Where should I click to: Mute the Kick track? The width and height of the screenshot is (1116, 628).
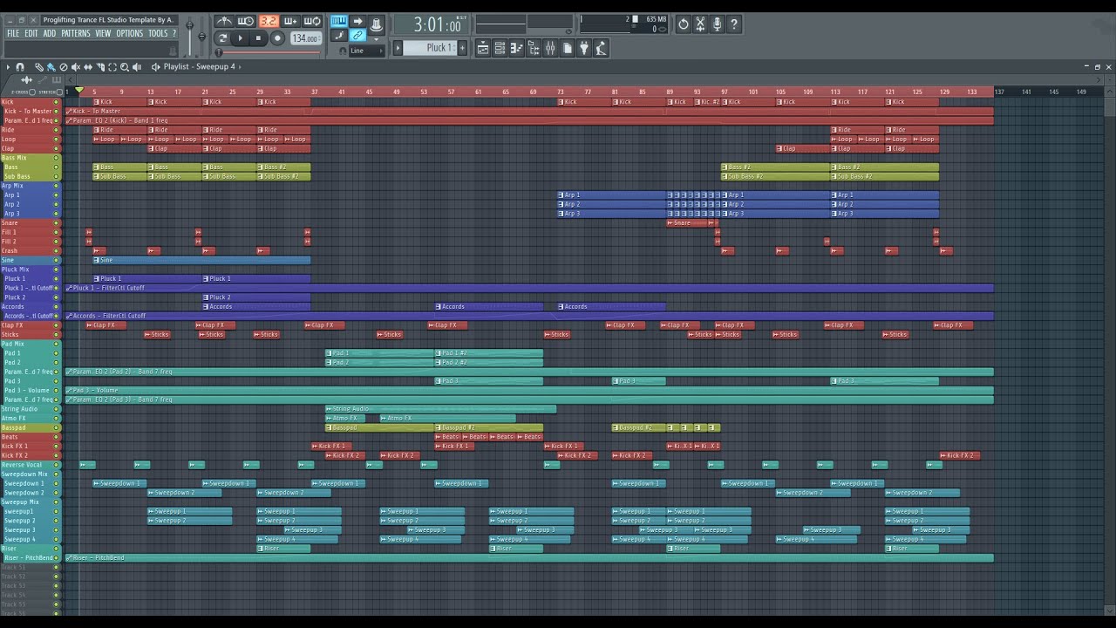click(57, 102)
